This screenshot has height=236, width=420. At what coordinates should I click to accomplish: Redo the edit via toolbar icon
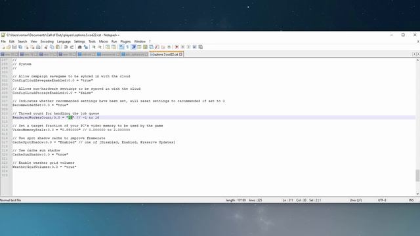(x=72, y=47)
